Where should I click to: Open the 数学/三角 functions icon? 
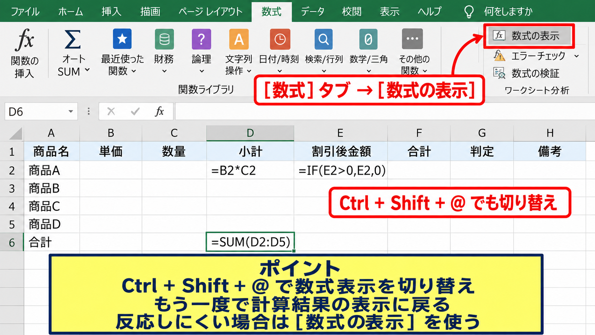[368, 39]
